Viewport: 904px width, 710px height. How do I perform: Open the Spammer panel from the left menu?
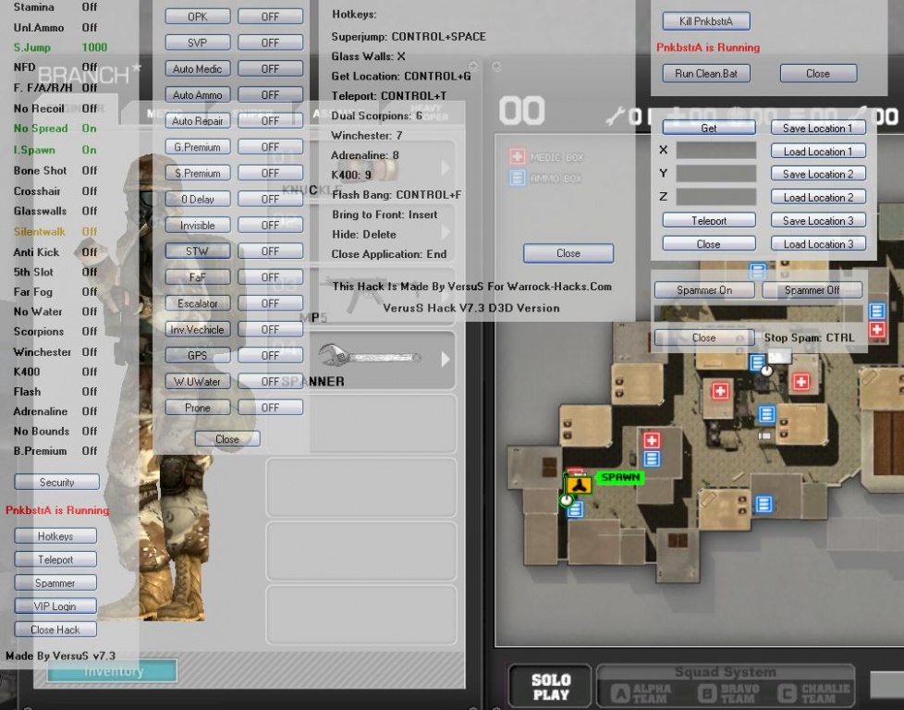55,583
